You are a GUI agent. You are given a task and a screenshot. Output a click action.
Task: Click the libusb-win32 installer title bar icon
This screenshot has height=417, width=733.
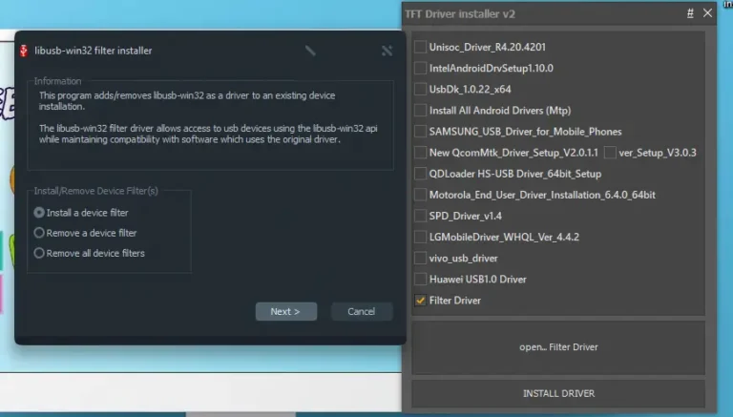pos(23,51)
